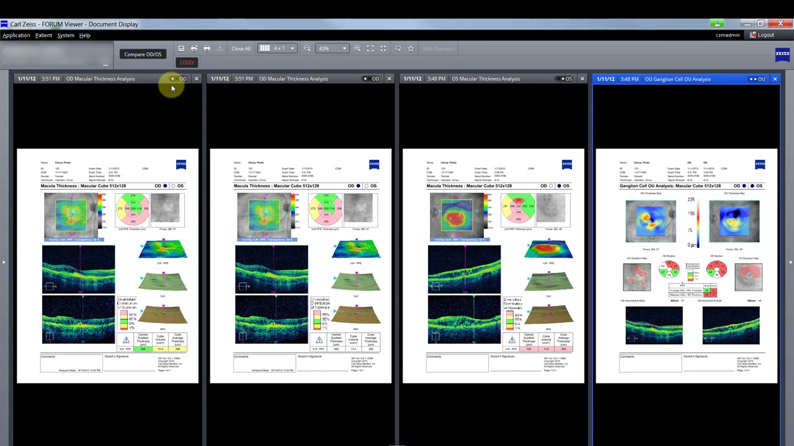The height and width of the screenshot is (446, 794).
Task: Click the fit to window icon
Action: (x=370, y=48)
